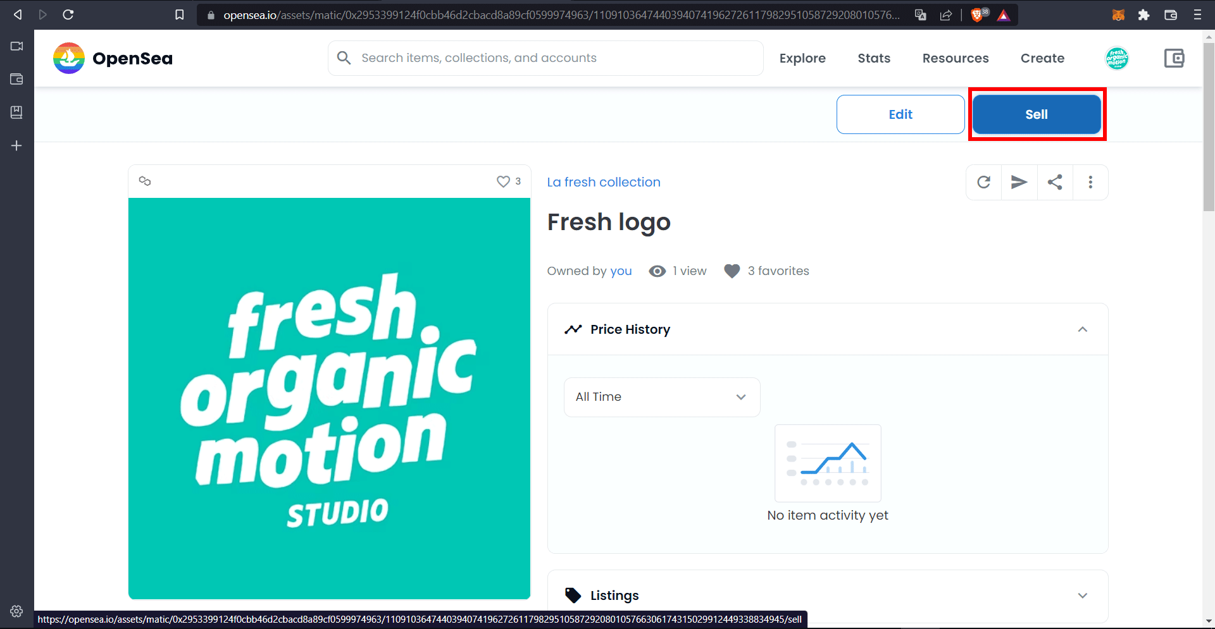Open sidebar wallet panel icon

pos(16,79)
